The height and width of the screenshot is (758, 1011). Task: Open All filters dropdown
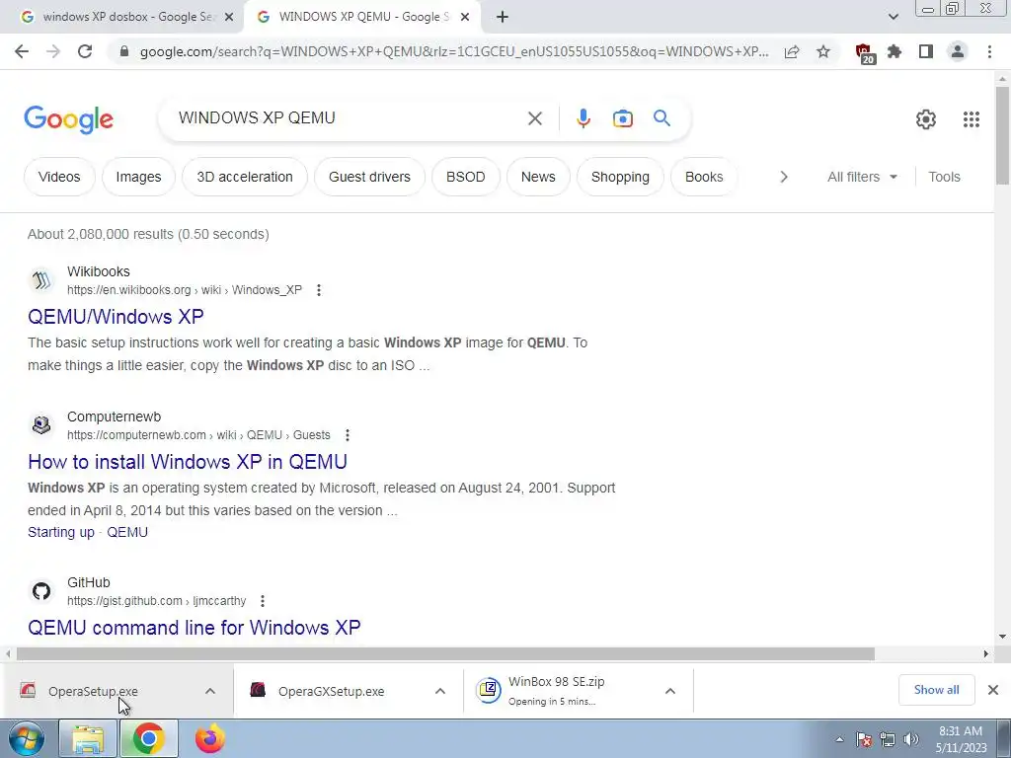(x=862, y=177)
